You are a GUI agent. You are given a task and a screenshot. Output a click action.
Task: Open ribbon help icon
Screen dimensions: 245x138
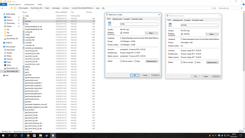[x=244, y=5]
